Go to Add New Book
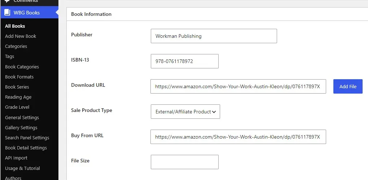The height and width of the screenshot is (180, 368). (x=21, y=36)
